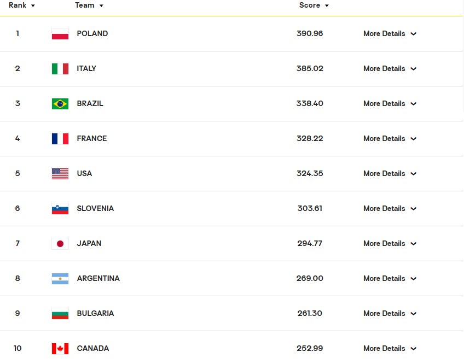The width and height of the screenshot is (464, 364).
Task: Click the Japan flag icon
Action: point(60,244)
